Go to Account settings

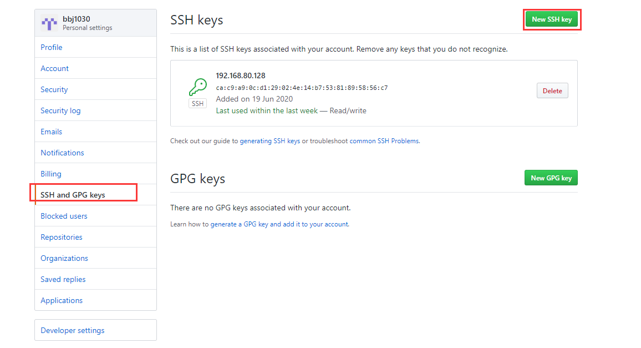55,69
